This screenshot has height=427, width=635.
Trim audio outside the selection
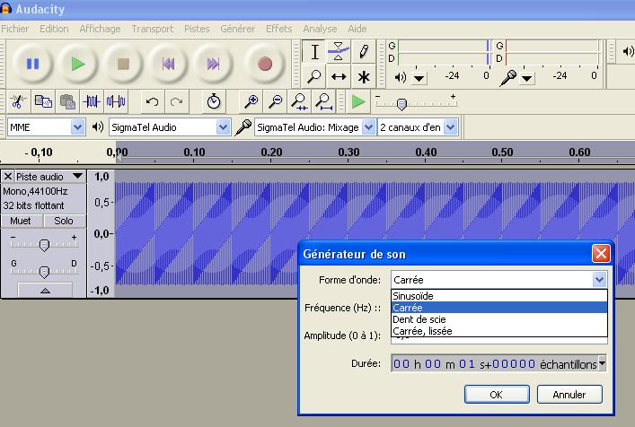pos(92,101)
